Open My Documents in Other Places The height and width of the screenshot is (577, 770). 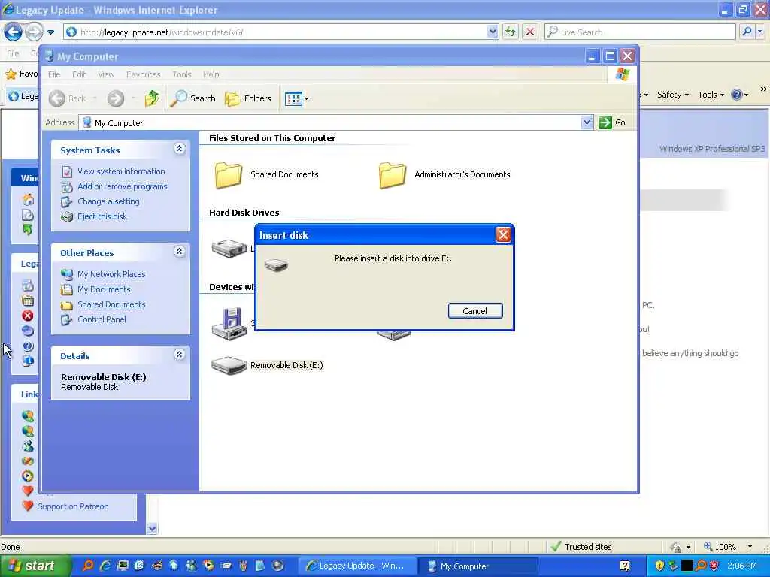(104, 289)
